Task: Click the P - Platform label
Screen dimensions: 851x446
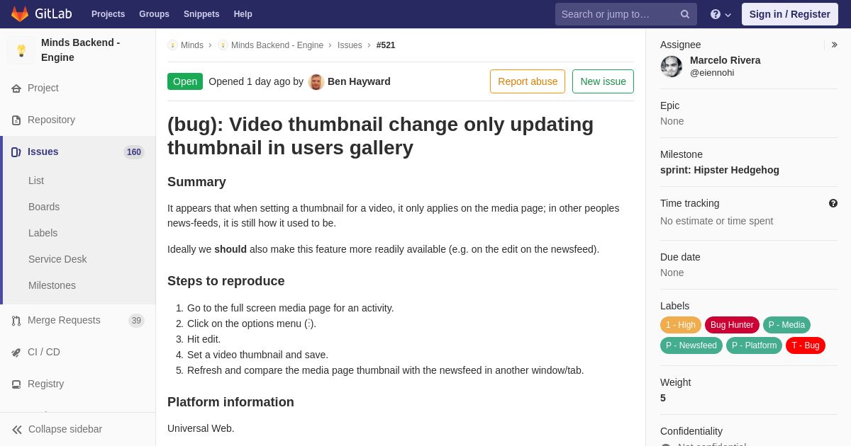Action: click(x=754, y=345)
